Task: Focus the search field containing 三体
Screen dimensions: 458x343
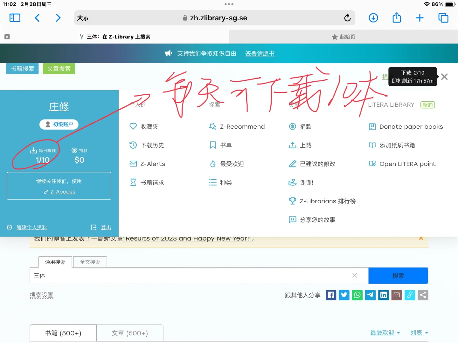Action: click(x=199, y=276)
